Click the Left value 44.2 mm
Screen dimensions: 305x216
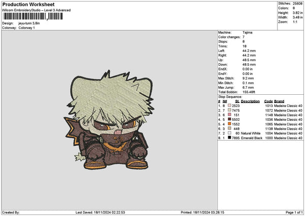click(249, 50)
